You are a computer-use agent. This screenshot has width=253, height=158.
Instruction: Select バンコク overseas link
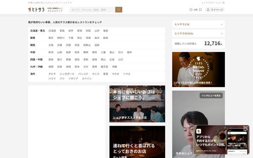pyautogui.click(x=83, y=74)
